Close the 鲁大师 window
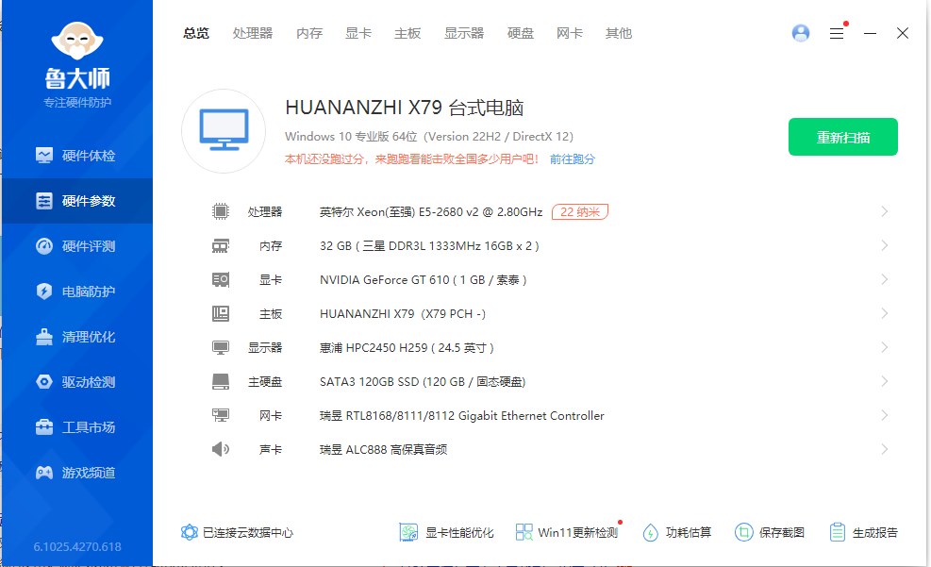Screen dimensions: 931x567 coord(903,33)
